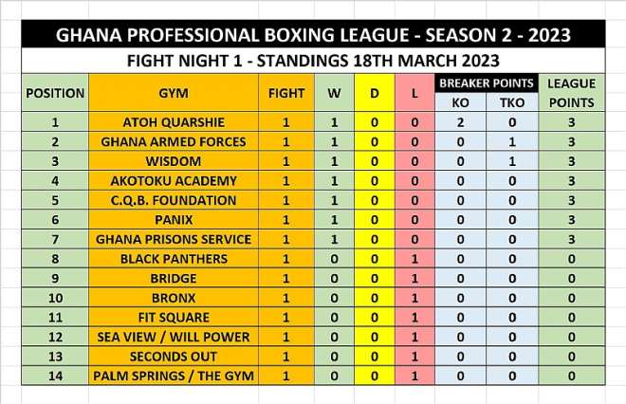Click the C.Q.B. FOUNDATION cell
626x404 pixels.
point(174,200)
